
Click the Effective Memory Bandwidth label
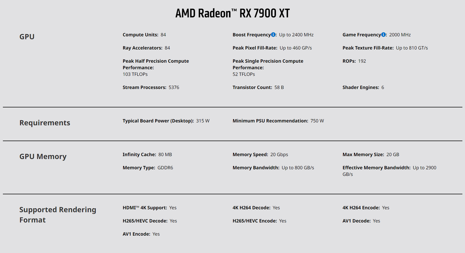(x=376, y=168)
